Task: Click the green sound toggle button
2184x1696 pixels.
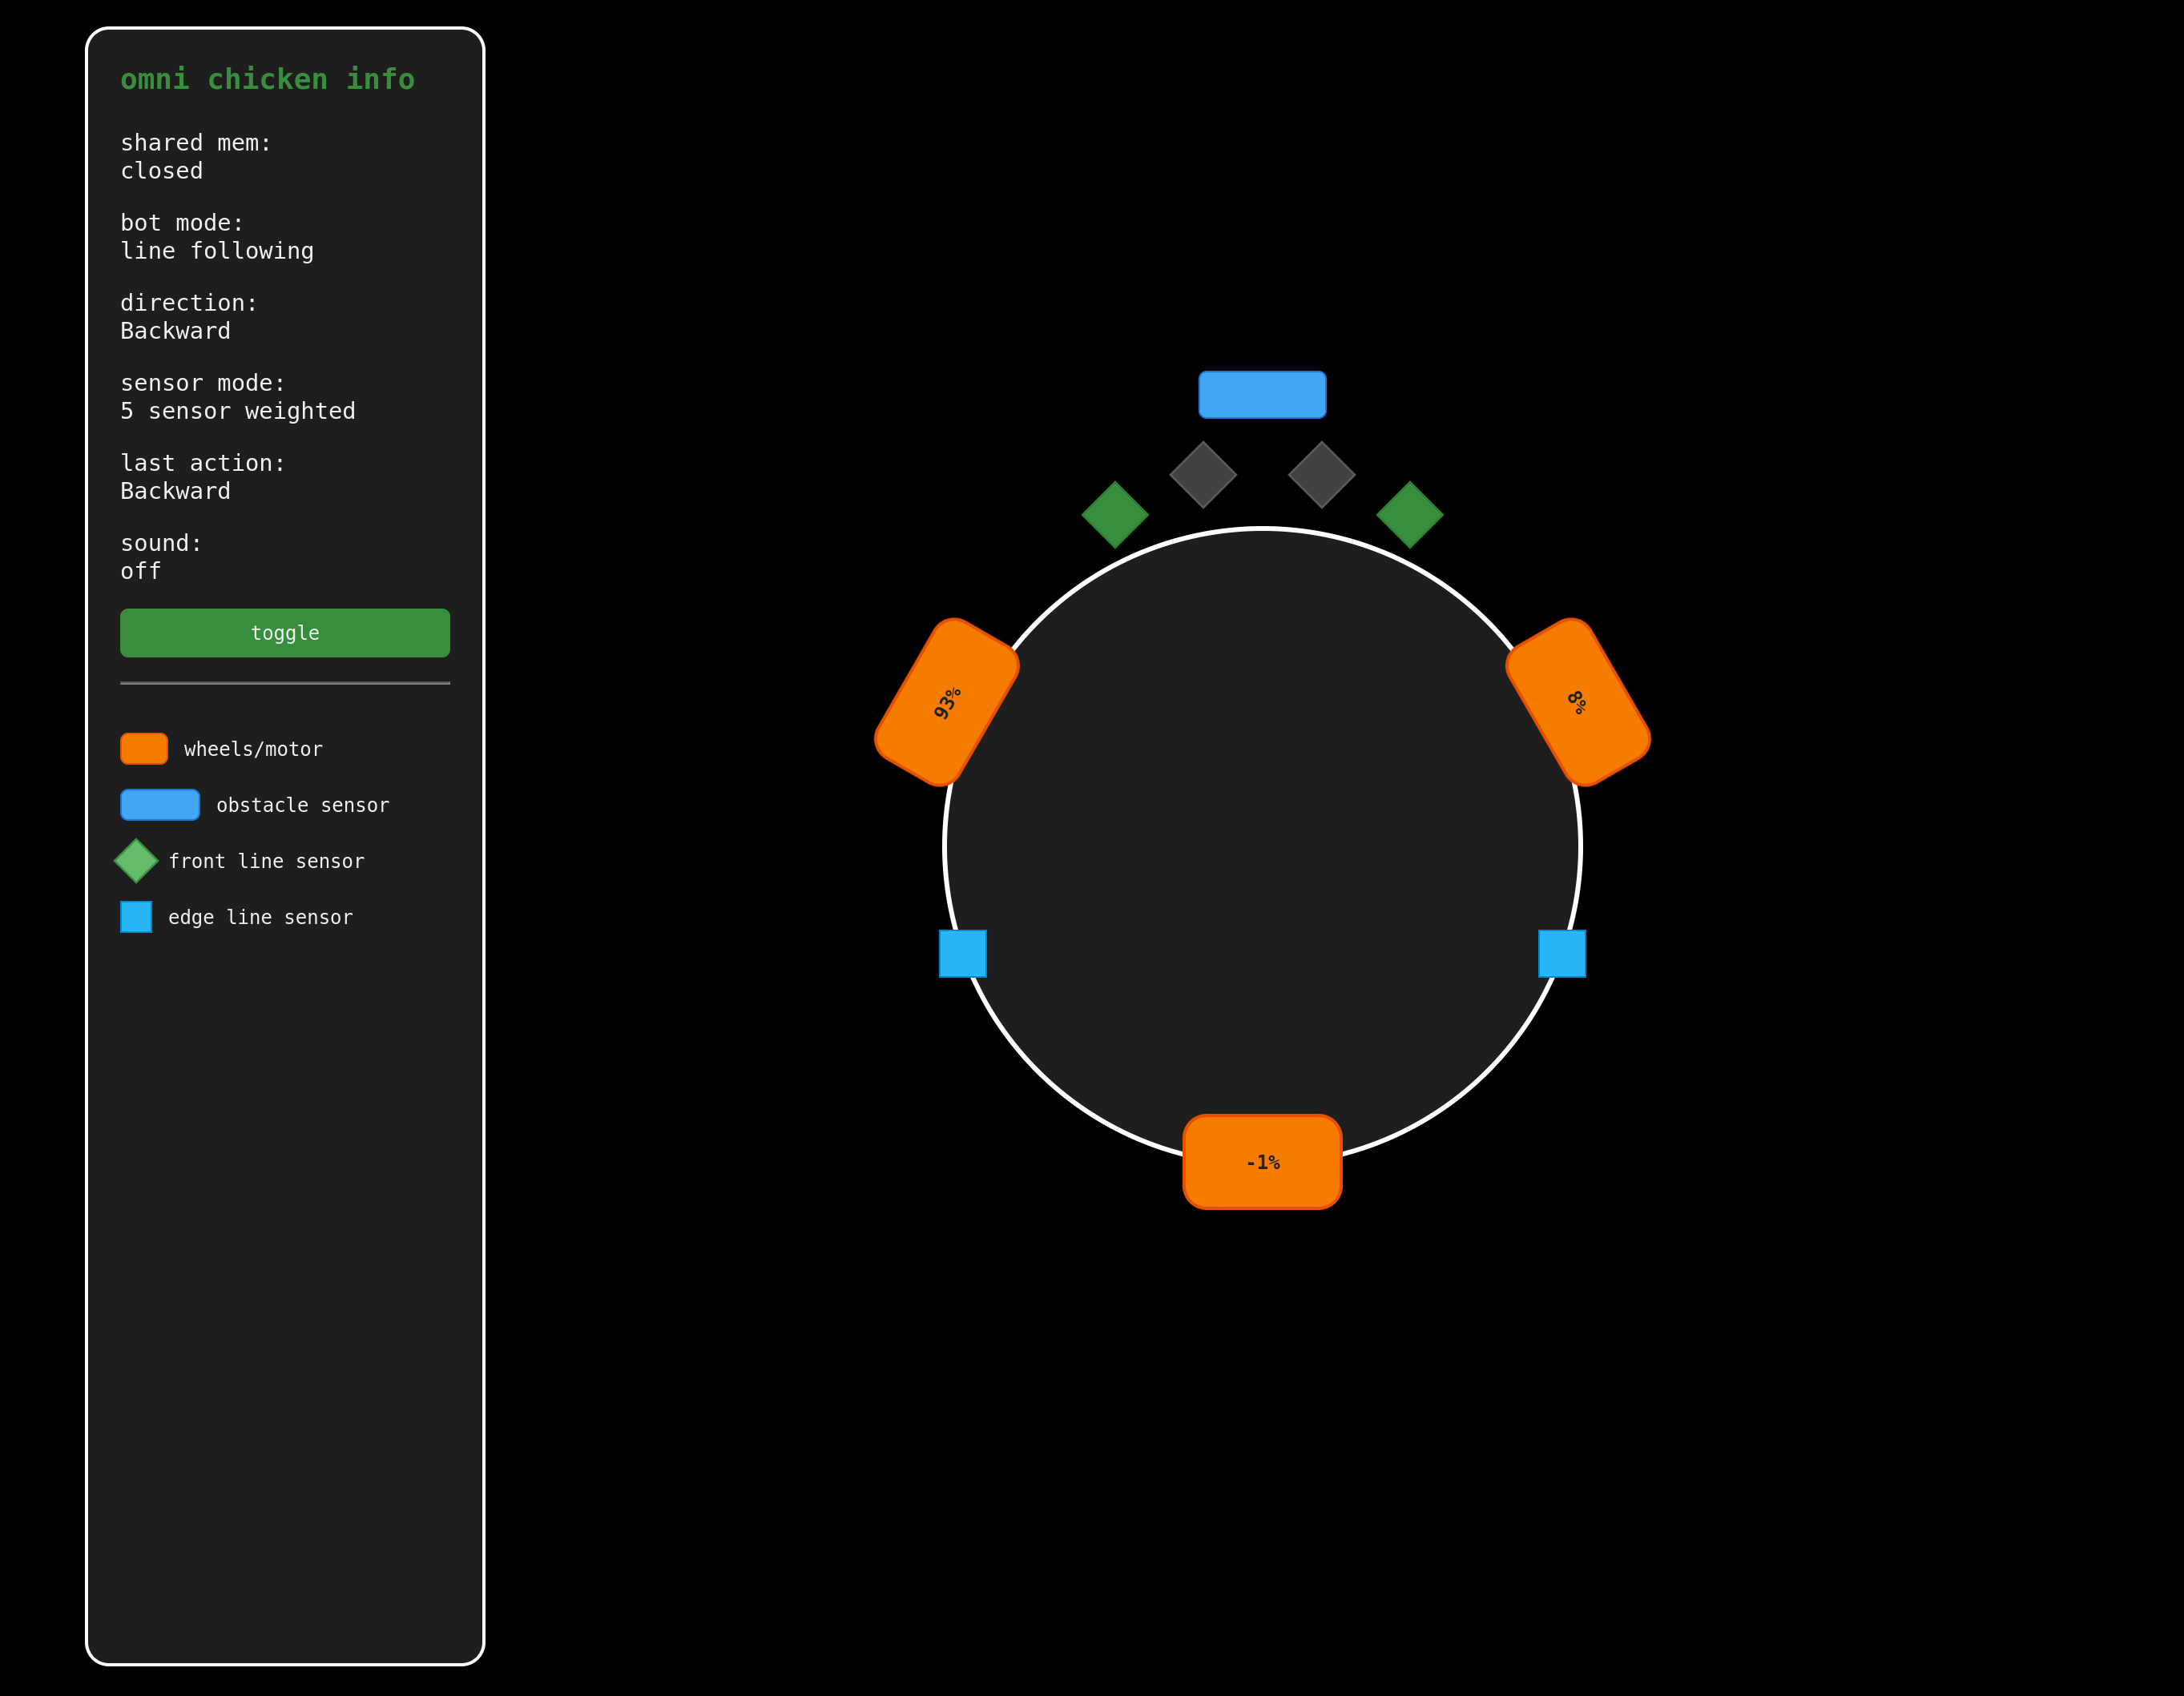Action: pos(285,633)
